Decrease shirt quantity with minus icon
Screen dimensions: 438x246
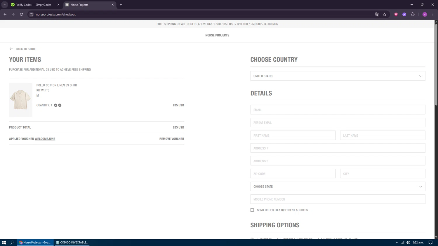[60, 105]
